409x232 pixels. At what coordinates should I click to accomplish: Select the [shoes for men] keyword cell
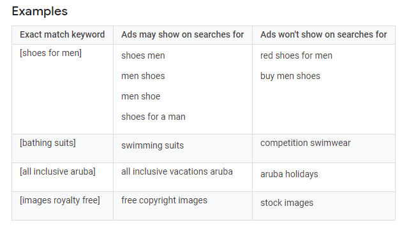click(x=50, y=53)
